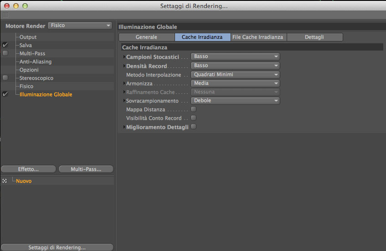
Task: Select the Opzioni settings entry
Action: coord(29,70)
